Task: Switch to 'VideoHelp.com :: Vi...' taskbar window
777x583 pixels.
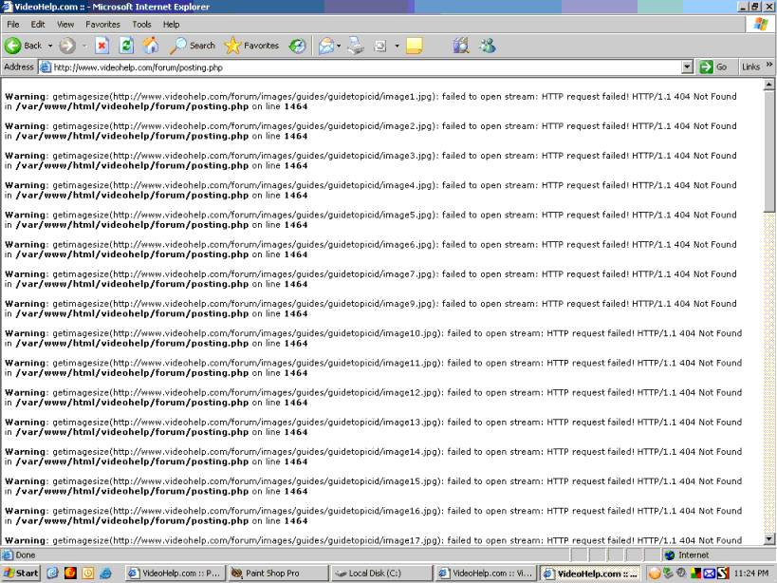Action: (486, 574)
